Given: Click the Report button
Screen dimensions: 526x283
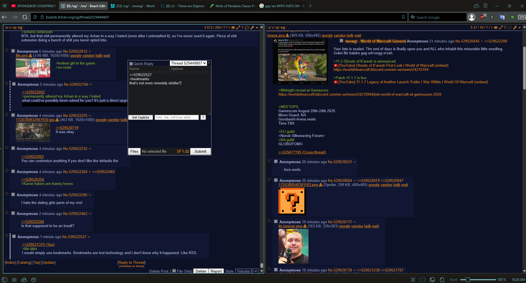Looking at the screenshot, I should (x=216, y=271).
